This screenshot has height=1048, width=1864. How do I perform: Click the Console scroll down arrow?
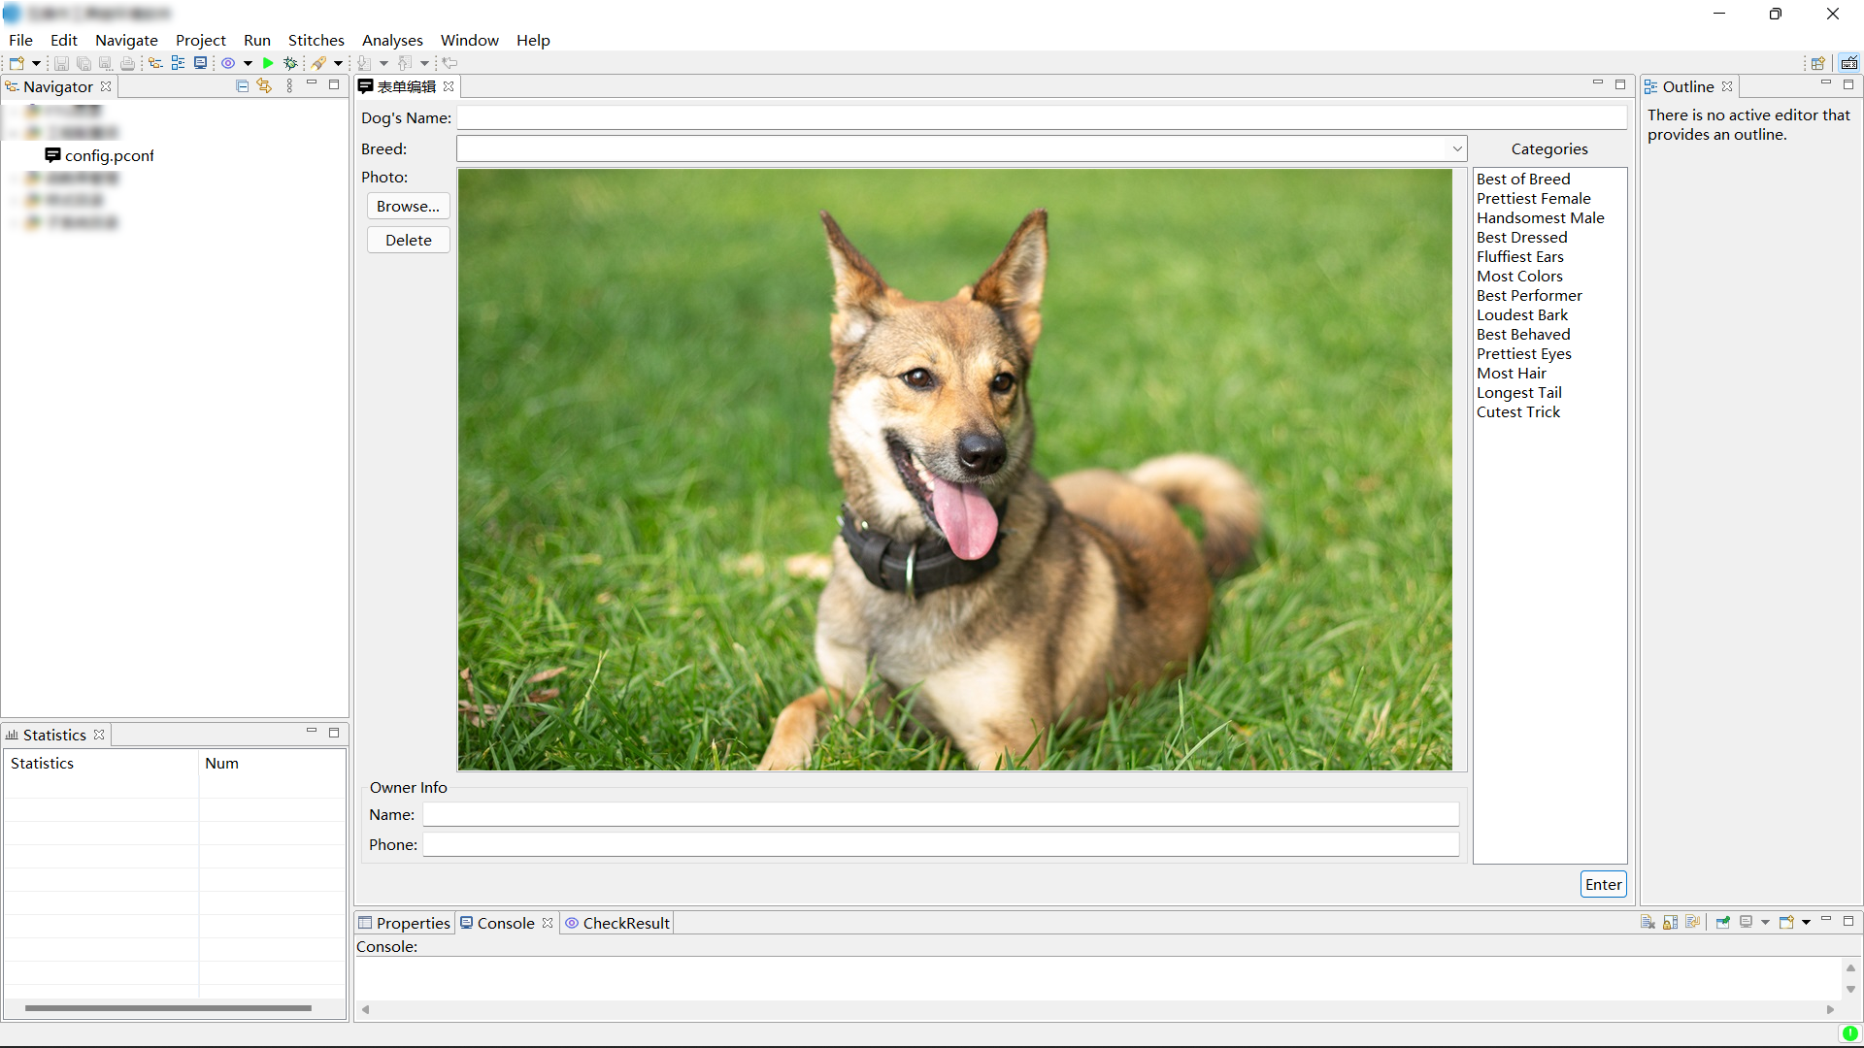tap(1850, 989)
